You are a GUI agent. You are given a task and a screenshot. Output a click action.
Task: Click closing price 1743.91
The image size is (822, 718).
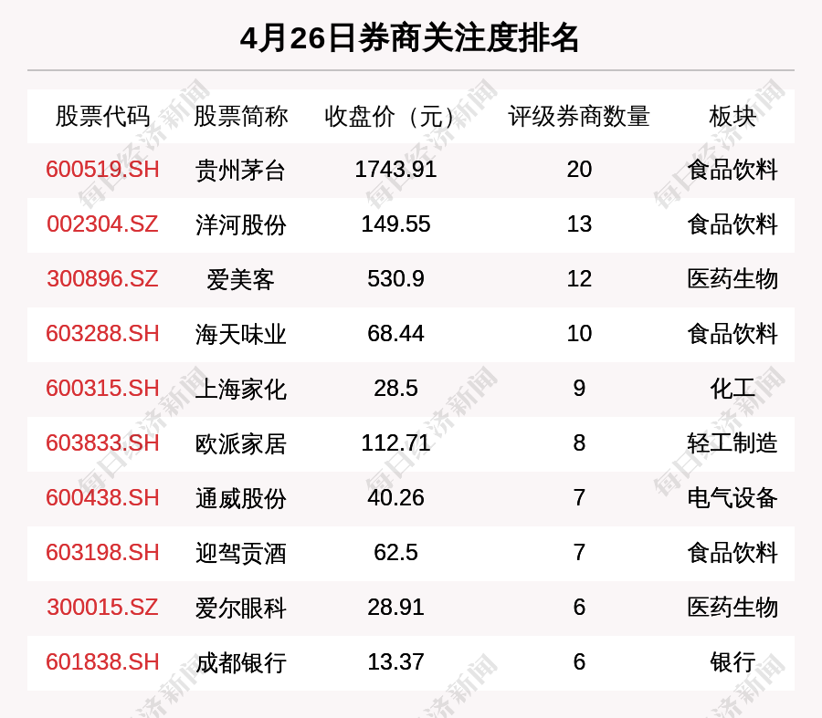pos(395,170)
